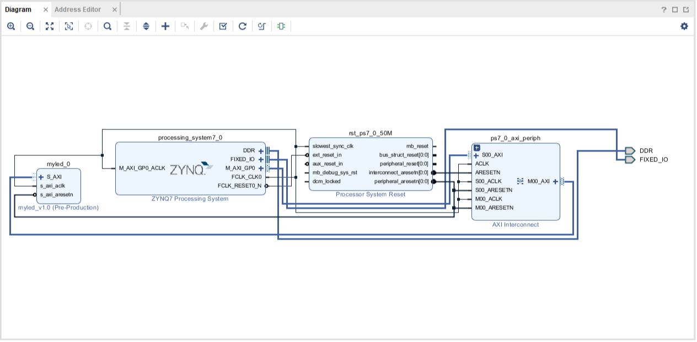Select the bus_struct_reset[0:0] pin
The height and width of the screenshot is (342, 697).
[404, 155]
